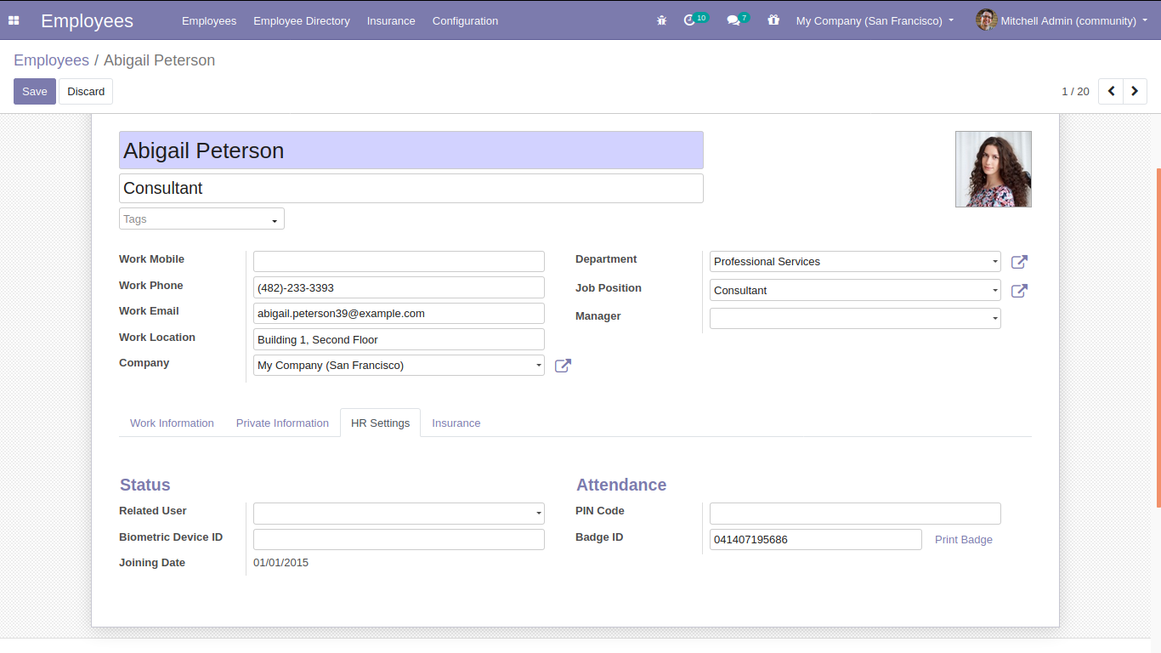Image resolution: width=1161 pixels, height=653 pixels.
Task: Open Job Position external link icon
Action: 1019,291
